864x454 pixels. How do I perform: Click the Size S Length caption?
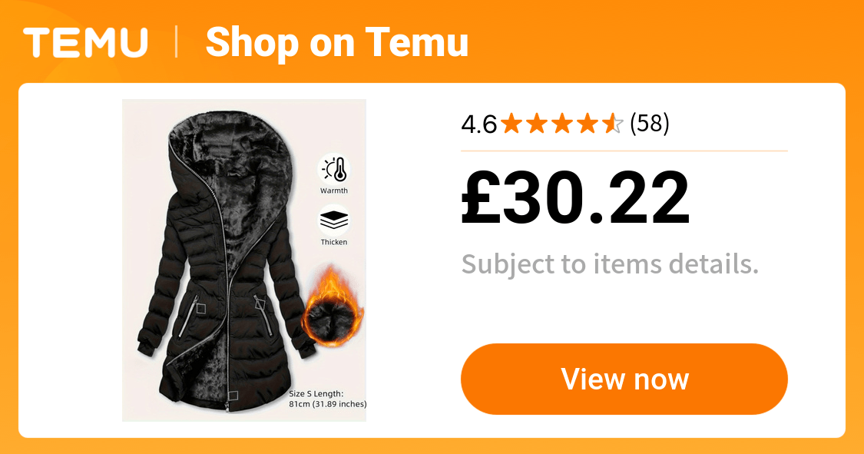click(x=327, y=399)
